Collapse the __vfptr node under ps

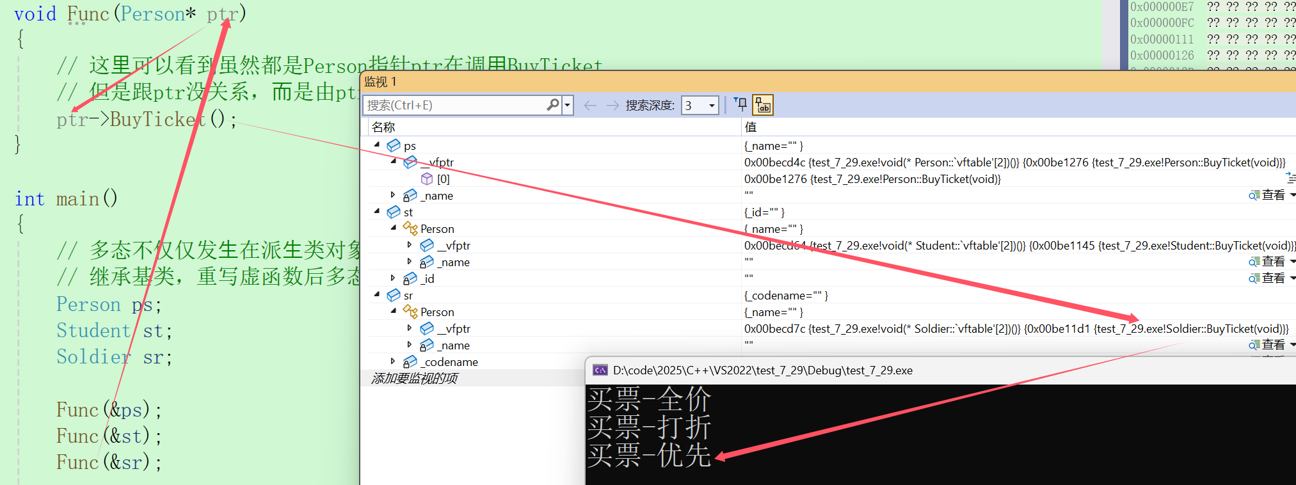[394, 162]
